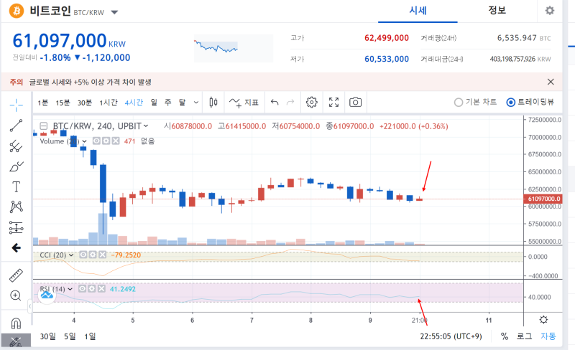Select the crosshair cursor tool
The image size is (575, 350).
(16, 105)
